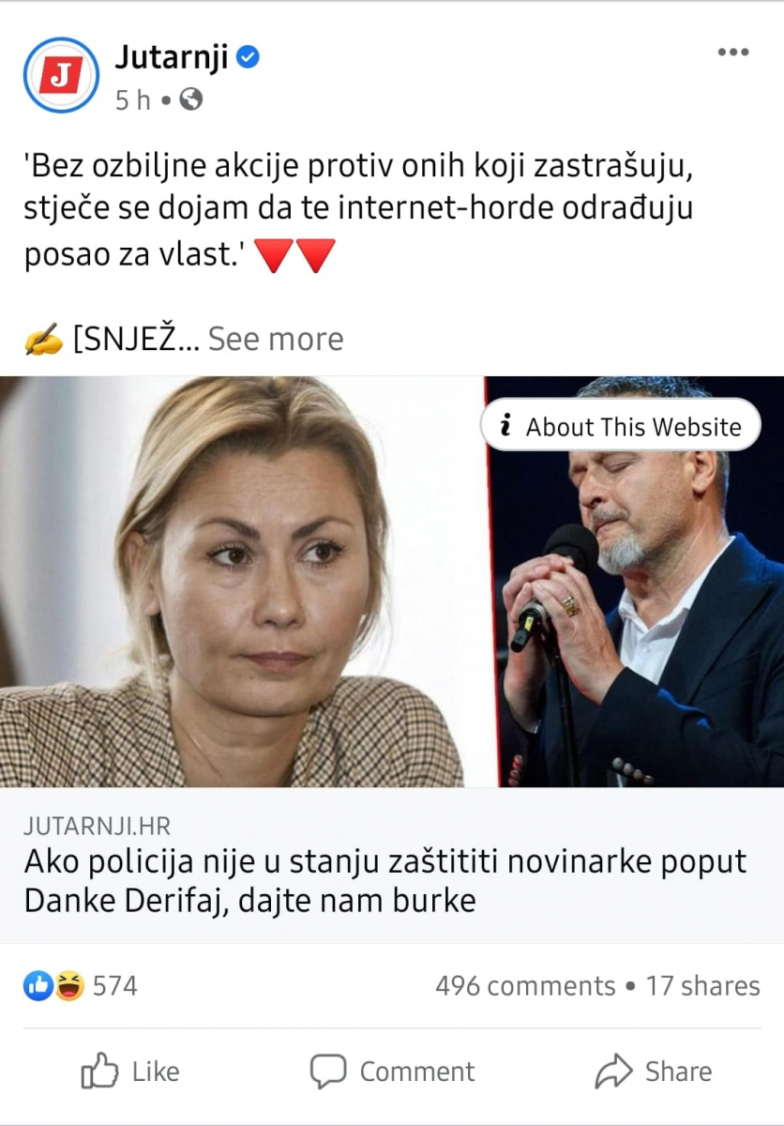Open the article photo of the blonde woman
The image size is (784, 1126).
pyautogui.click(x=242, y=582)
